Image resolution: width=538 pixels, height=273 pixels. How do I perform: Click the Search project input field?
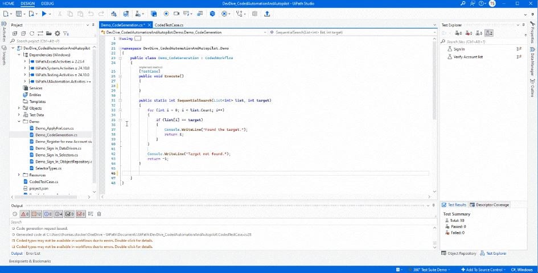coord(52,41)
